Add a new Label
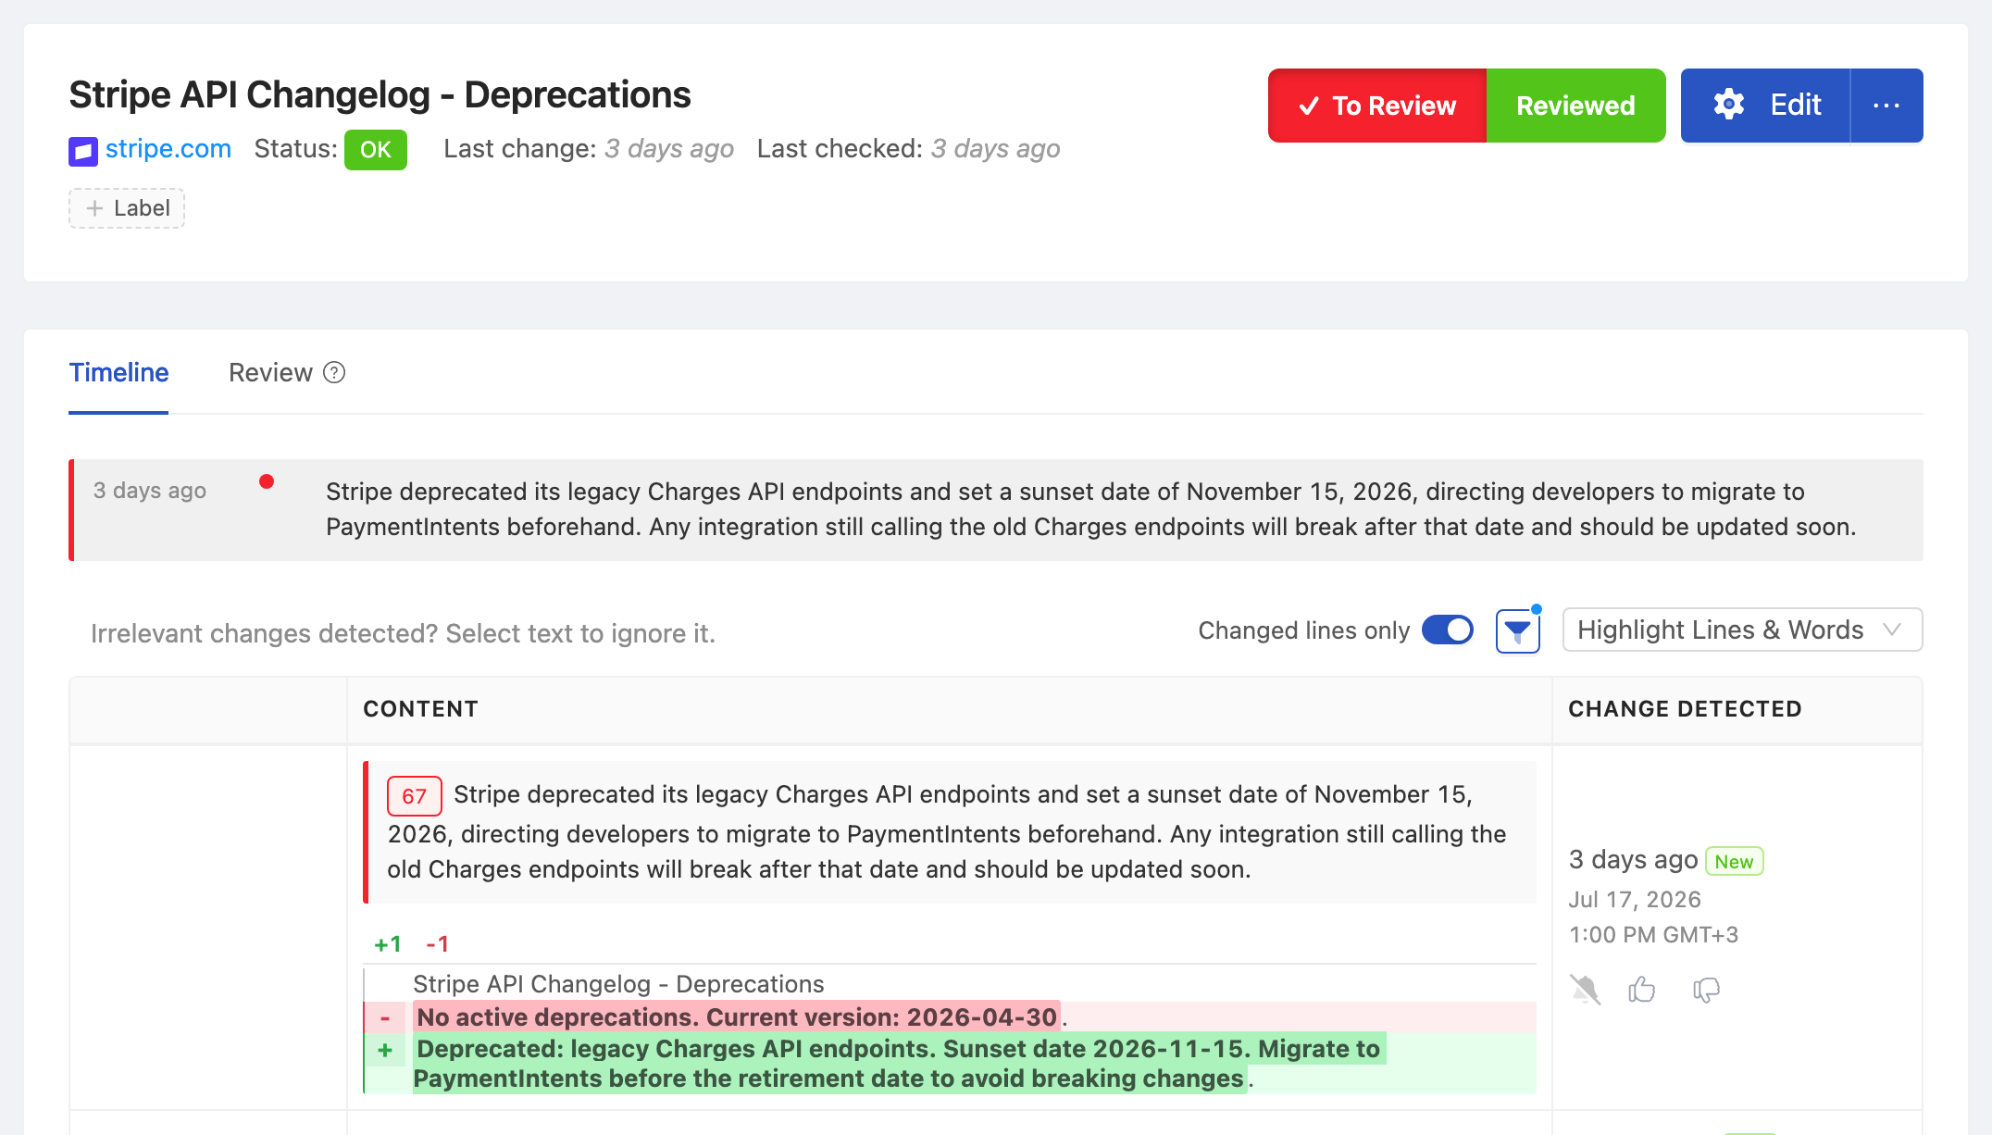Screen dimensions: 1992x1135 pos(127,208)
